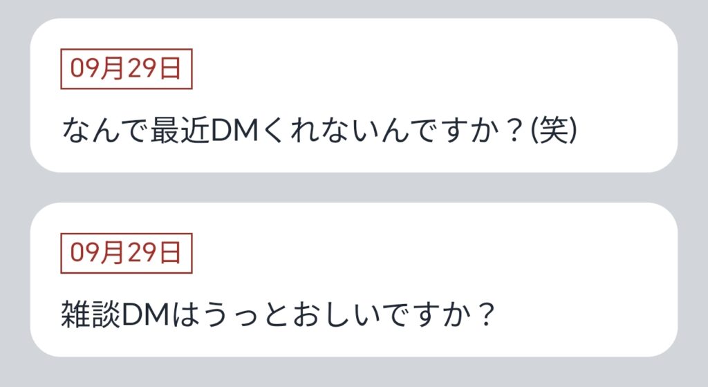This screenshot has width=708, height=387.
Task: Open the second message card about 雑談DM
Action: pos(353,280)
